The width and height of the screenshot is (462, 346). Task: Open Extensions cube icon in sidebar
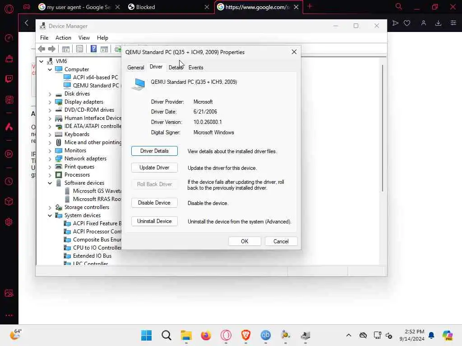coord(9,201)
